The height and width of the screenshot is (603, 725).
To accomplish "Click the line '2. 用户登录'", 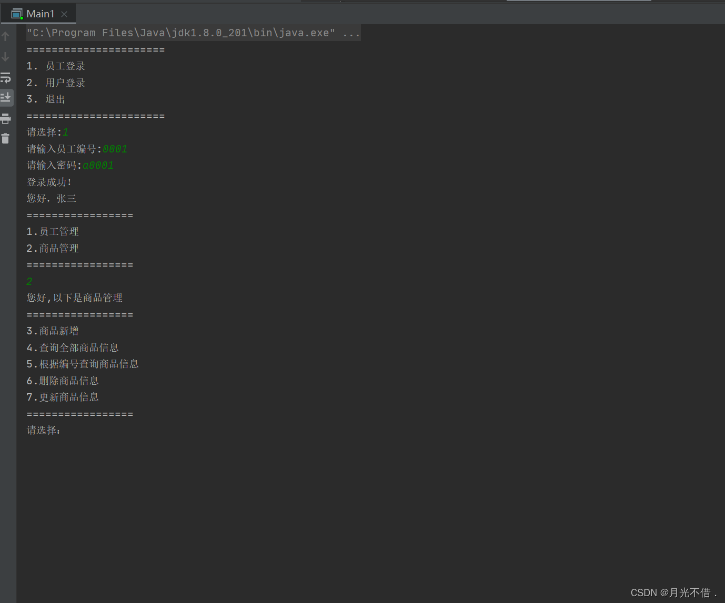I will [x=56, y=83].
